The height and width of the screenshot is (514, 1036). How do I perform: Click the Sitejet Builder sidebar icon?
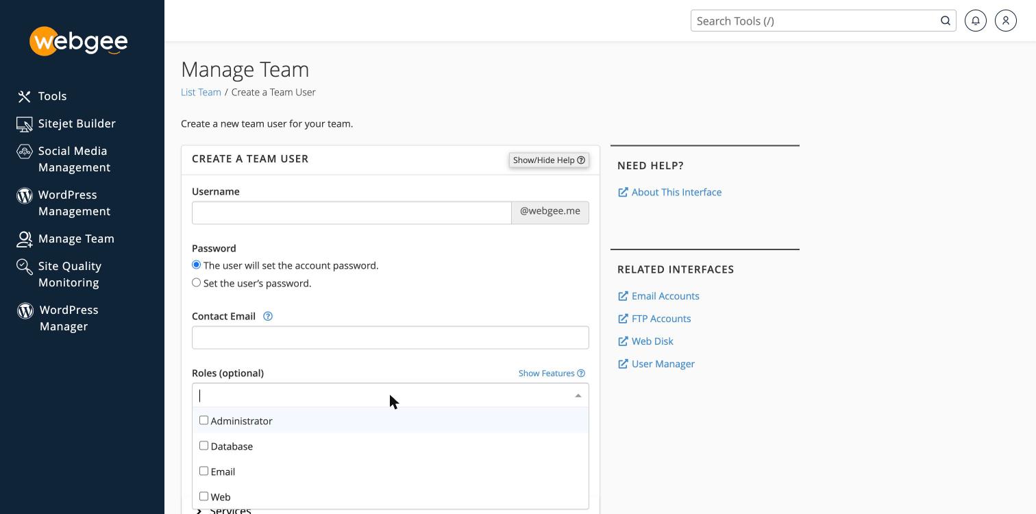25,124
